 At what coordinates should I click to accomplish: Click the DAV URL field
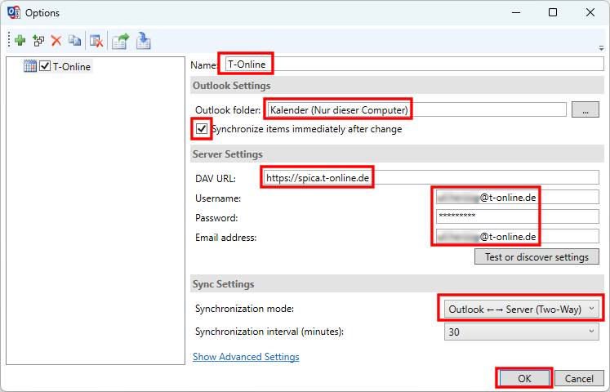431,178
